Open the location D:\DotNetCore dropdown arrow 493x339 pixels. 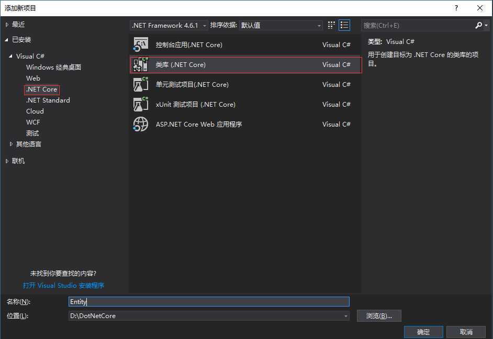(345, 316)
